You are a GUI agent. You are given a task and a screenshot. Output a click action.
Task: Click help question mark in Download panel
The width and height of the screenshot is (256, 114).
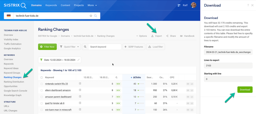click(248, 5)
